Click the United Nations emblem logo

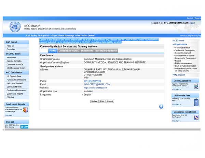point(15,27)
